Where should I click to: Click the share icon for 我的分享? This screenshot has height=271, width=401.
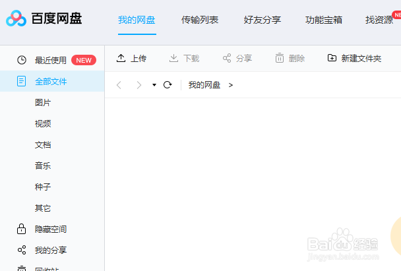click(22, 250)
